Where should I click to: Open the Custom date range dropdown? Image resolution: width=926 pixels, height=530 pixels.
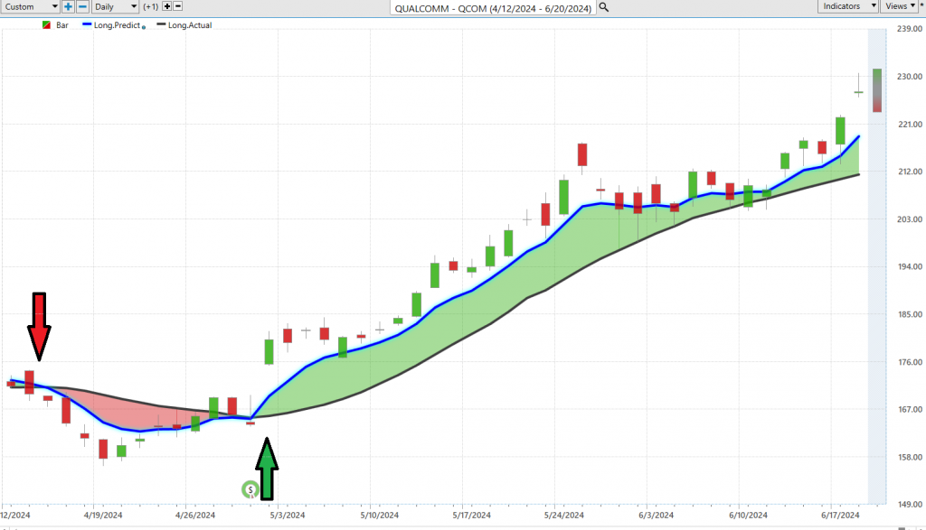tap(30, 6)
